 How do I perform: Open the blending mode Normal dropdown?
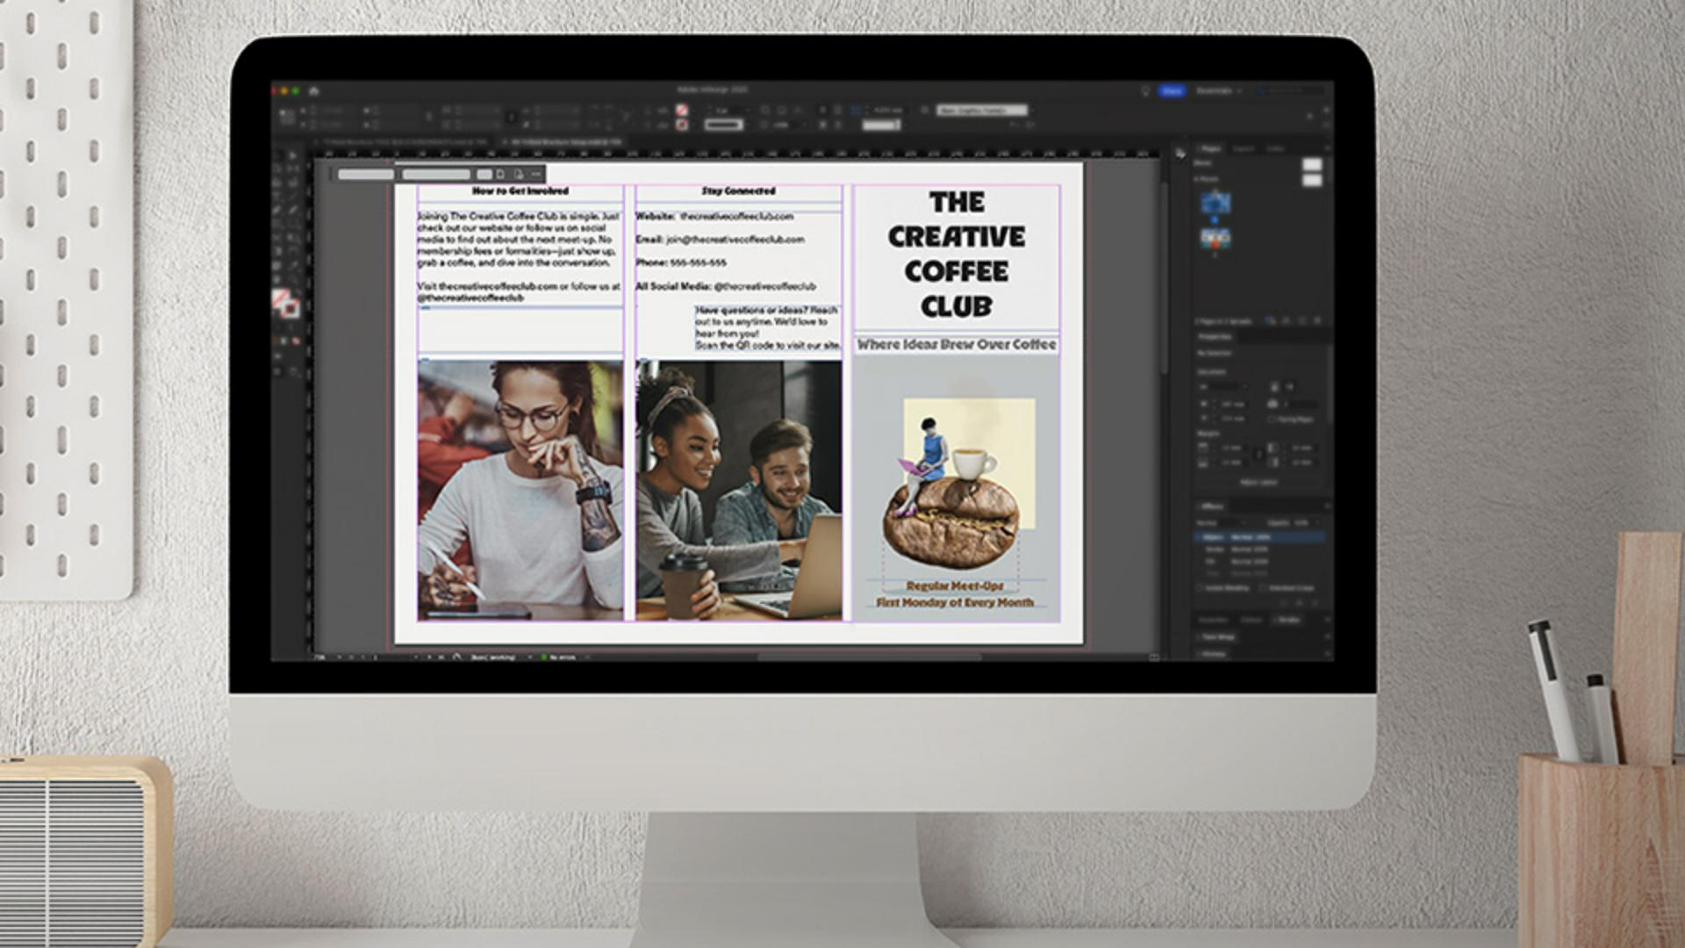(1220, 522)
